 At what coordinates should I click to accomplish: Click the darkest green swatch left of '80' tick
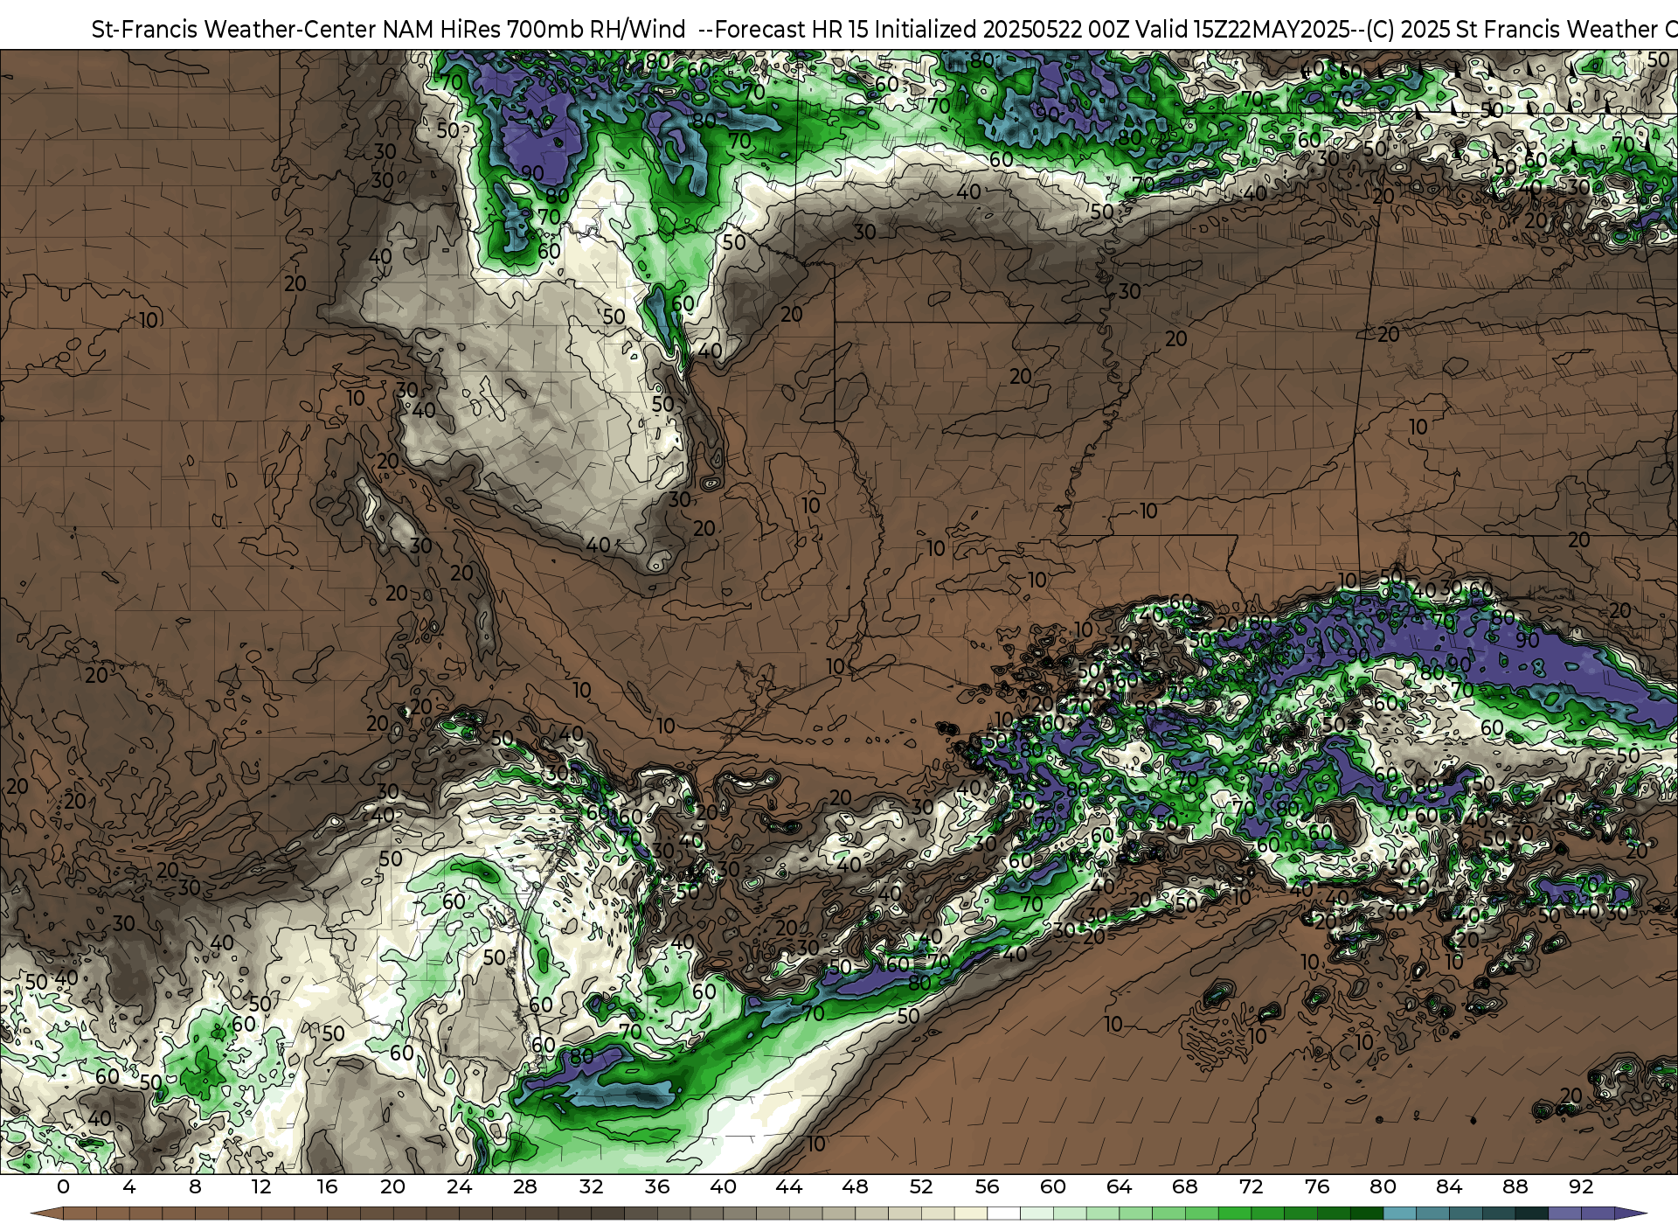click(x=1366, y=1214)
